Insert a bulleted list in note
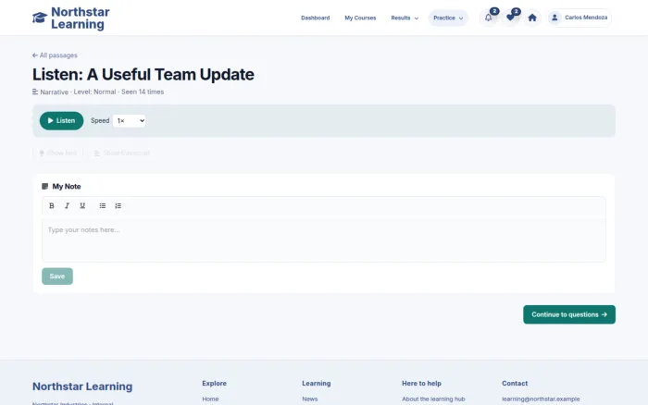This screenshot has height=405, width=648. click(x=103, y=205)
